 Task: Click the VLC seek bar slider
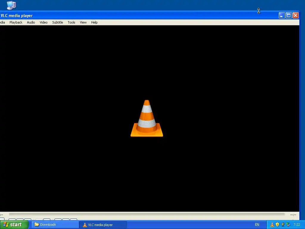(x=147, y=214)
